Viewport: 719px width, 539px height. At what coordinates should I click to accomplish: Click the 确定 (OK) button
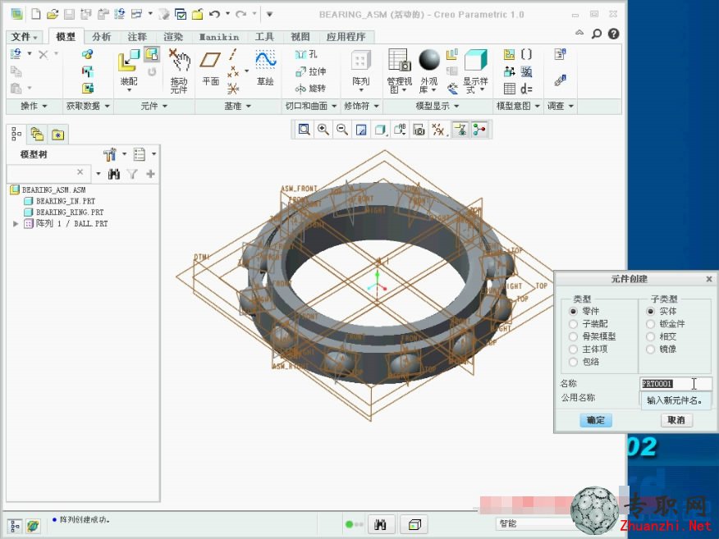click(596, 420)
